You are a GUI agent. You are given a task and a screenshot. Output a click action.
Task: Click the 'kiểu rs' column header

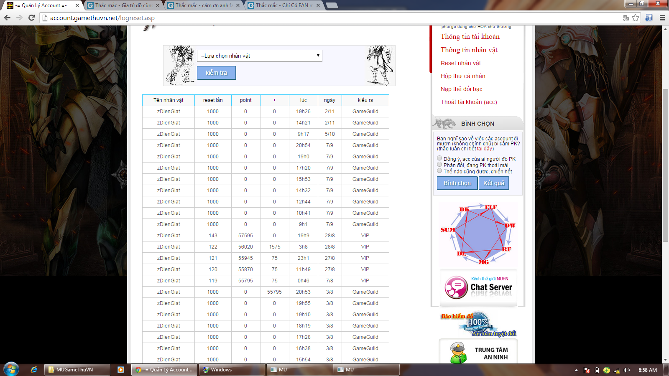tap(365, 100)
